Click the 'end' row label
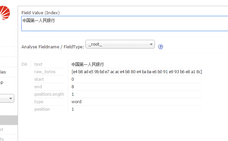This screenshot has height=141, width=228. [38, 87]
